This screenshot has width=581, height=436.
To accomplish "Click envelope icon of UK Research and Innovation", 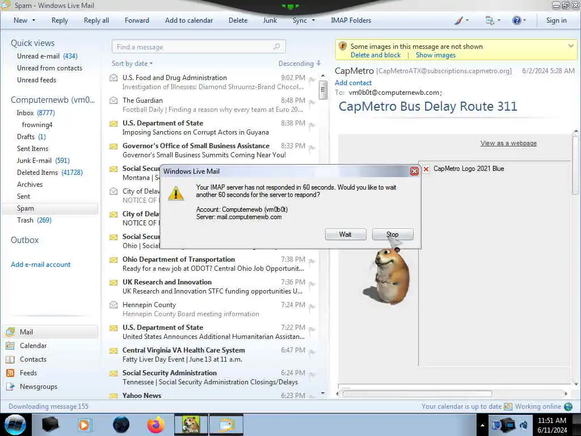I will pyautogui.click(x=113, y=283).
